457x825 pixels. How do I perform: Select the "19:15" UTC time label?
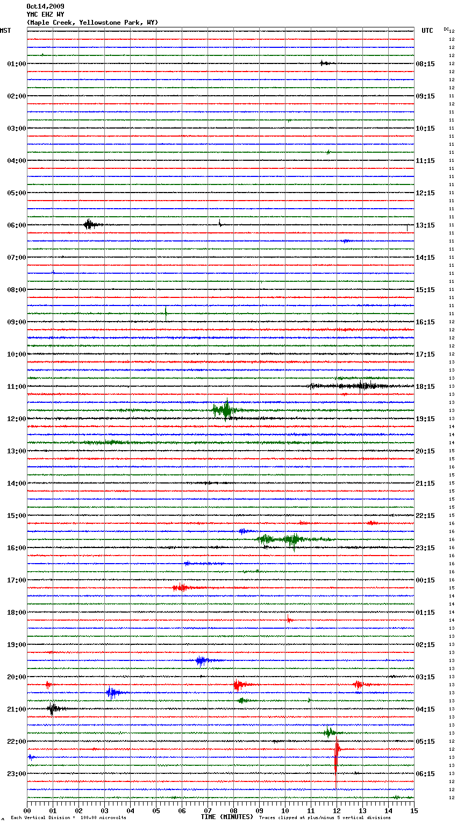(x=425, y=419)
